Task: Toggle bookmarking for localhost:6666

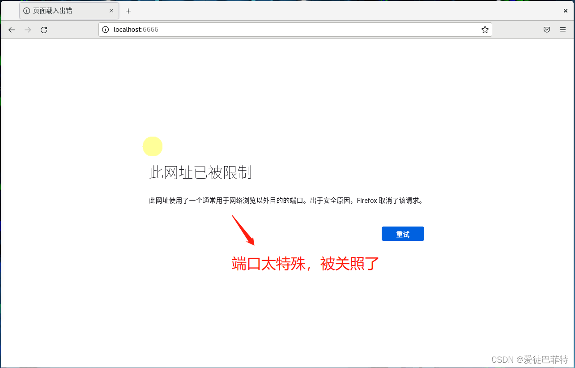Action: point(485,29)
